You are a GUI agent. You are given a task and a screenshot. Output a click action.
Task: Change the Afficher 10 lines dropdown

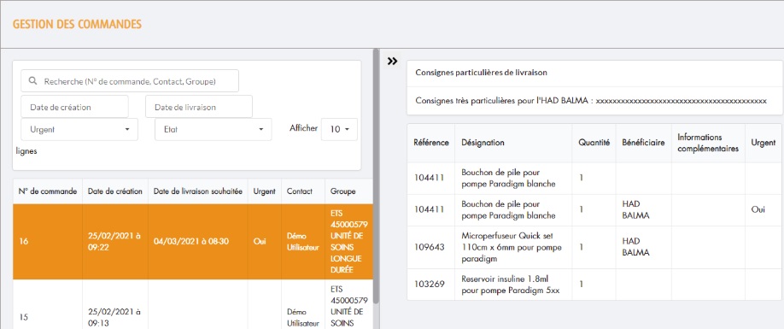click(339, 129)
